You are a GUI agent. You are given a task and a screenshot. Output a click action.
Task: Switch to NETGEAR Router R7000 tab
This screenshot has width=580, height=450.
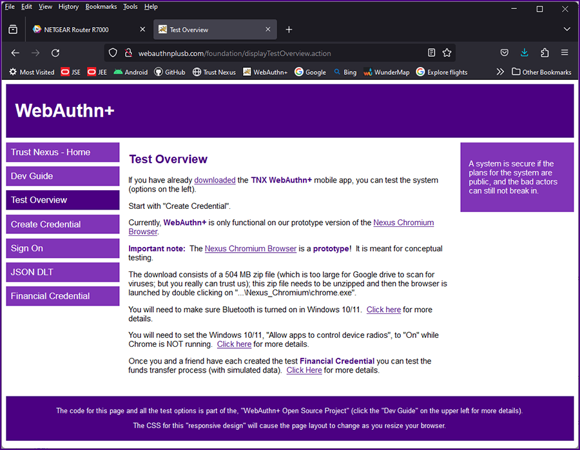[x=85, y=30]
